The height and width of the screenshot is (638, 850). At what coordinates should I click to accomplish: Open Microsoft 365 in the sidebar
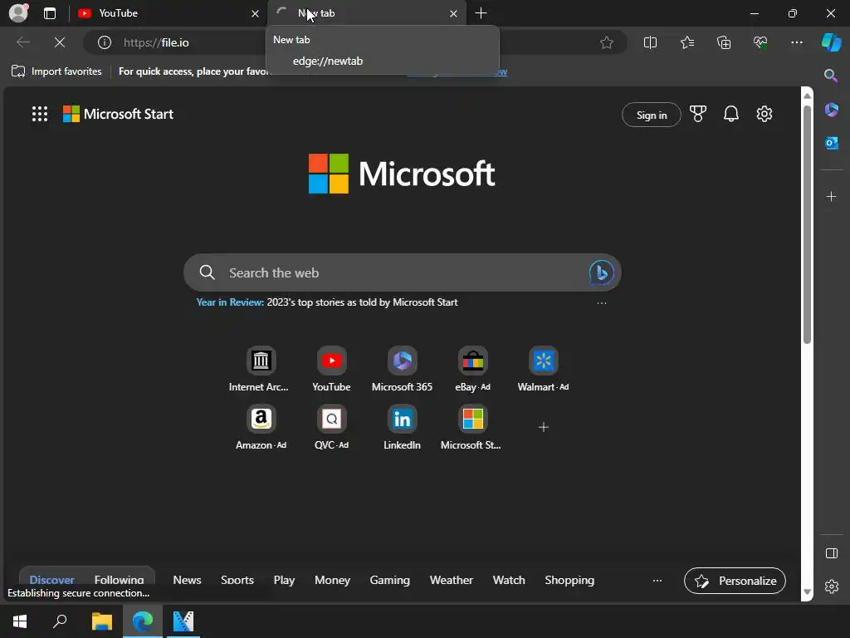(x=831, y=110)
